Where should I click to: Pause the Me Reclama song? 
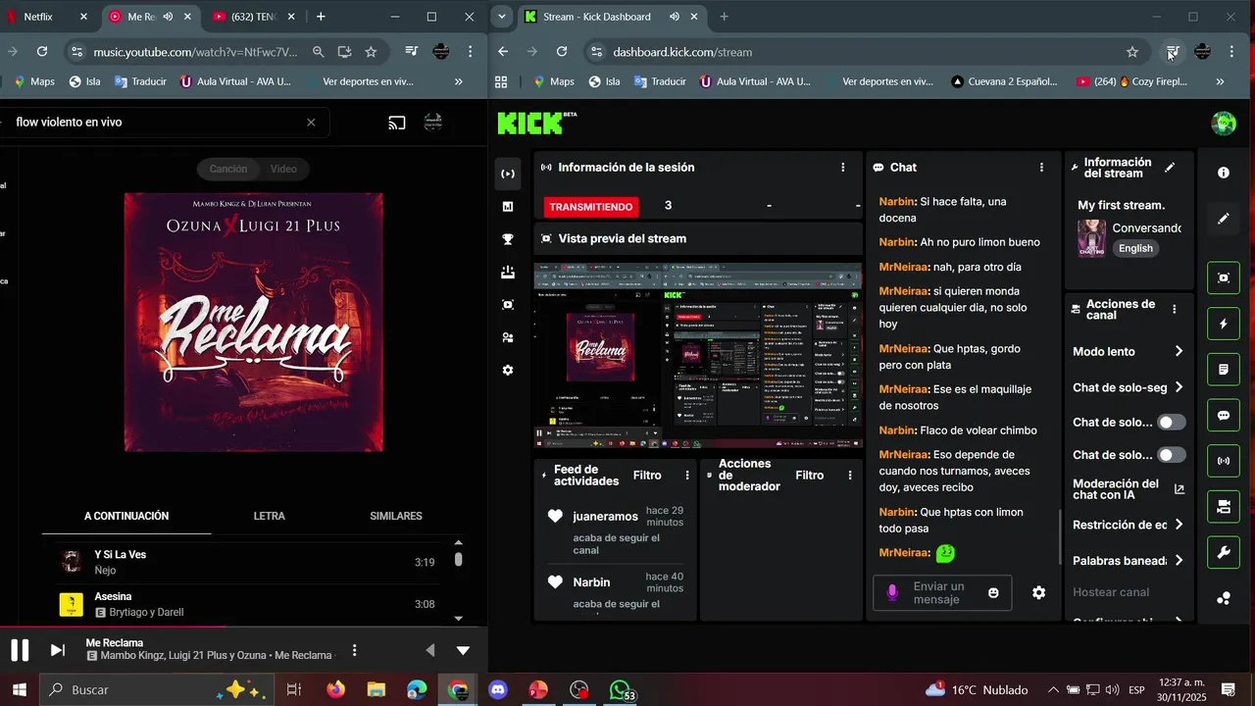tap(20, 650)
